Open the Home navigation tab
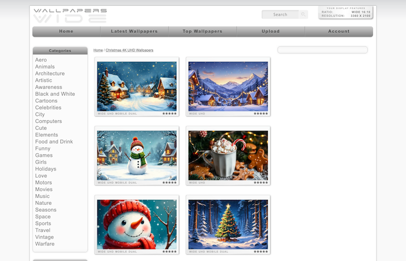The height and width of the screenshot is (261, 406). 66,31
